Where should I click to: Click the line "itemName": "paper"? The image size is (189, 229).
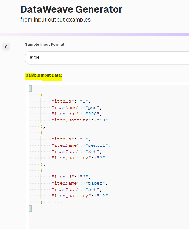pos(80,183)
